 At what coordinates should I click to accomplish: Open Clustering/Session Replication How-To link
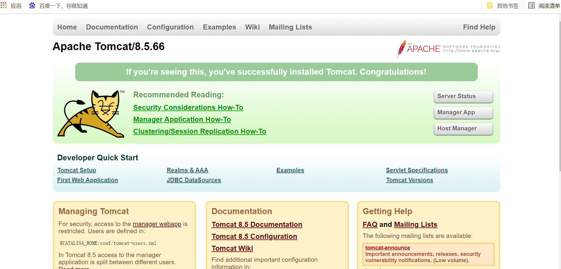[200, 131]
